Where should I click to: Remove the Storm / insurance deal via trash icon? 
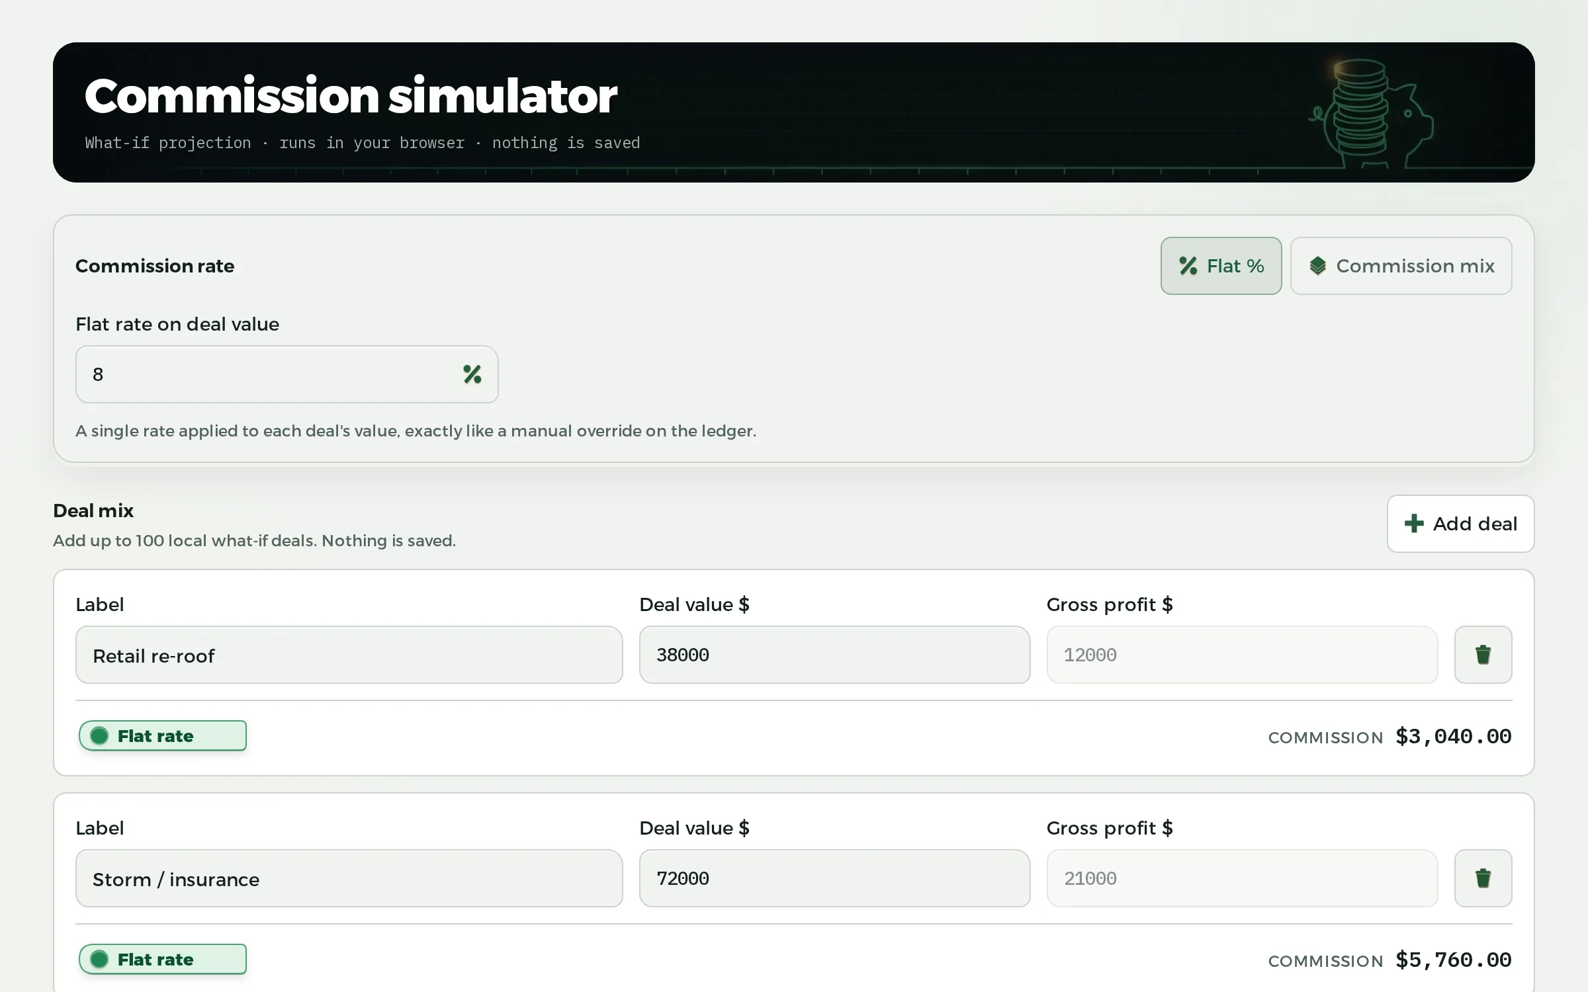[1483, 878]
